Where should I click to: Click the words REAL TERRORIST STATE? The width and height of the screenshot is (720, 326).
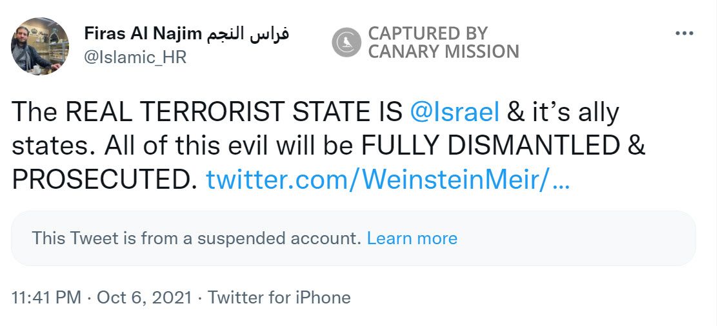230,112
